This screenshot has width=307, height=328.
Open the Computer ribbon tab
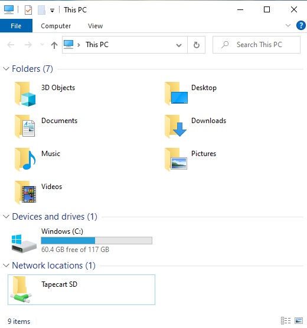[x=55, y=26]
